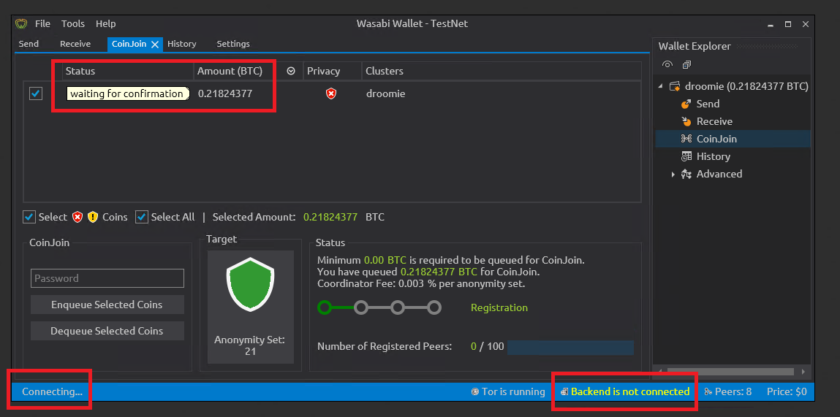
Task: Click the CoinJoin icon in Wallet Explorer
Action: (x=686, y=139)
